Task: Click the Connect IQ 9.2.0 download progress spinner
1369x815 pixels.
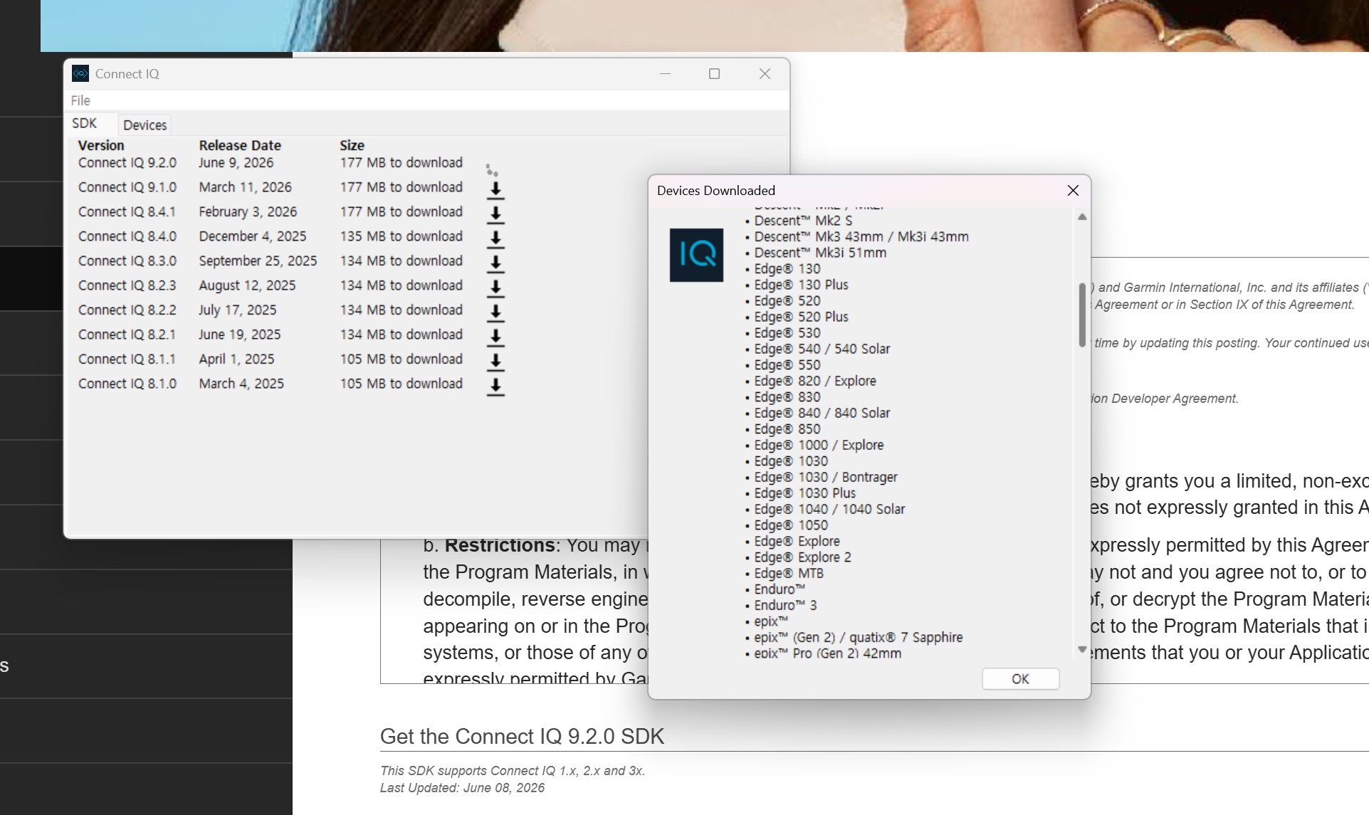Action: point(492,170)
